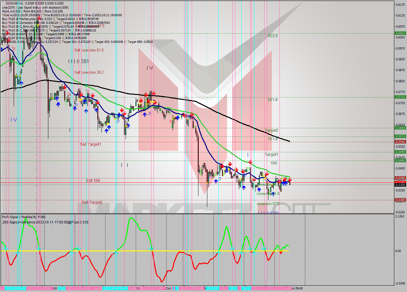This screenshot has height=292, width=407.
Task: Click the 'Sell Target1' label
Action: tap(91, 144)
